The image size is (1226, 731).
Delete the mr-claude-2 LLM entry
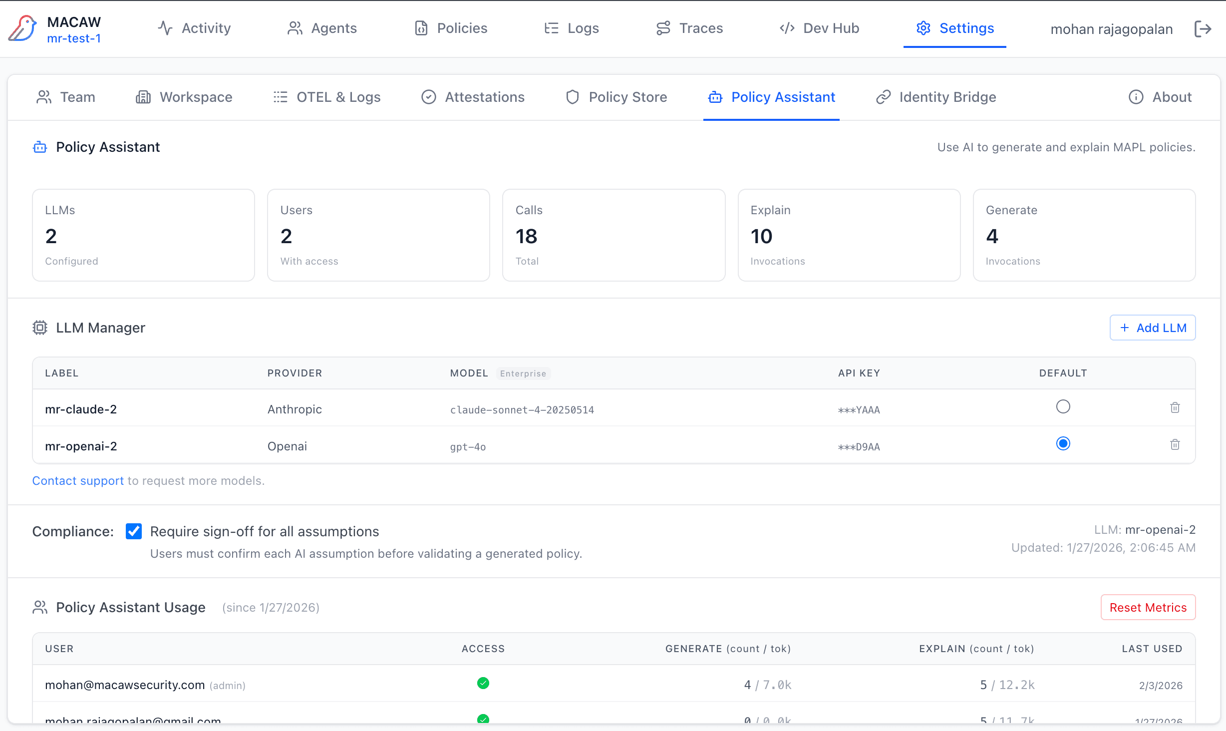pyautogui.click(x=1175, y=407)
